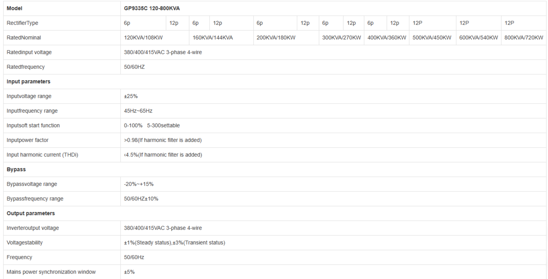Click the RectifierType row label
Viewport: 548px width, 279px height.
coord(22,23)
